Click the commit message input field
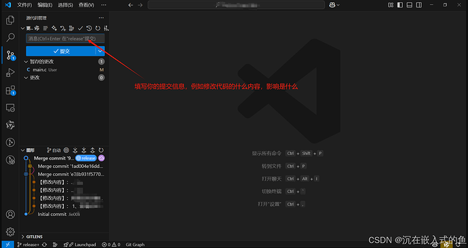Screen dimensions: 468x248 tap(65, 39)
